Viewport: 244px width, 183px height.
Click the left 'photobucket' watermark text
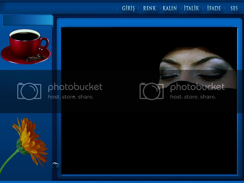click(75, 87)
